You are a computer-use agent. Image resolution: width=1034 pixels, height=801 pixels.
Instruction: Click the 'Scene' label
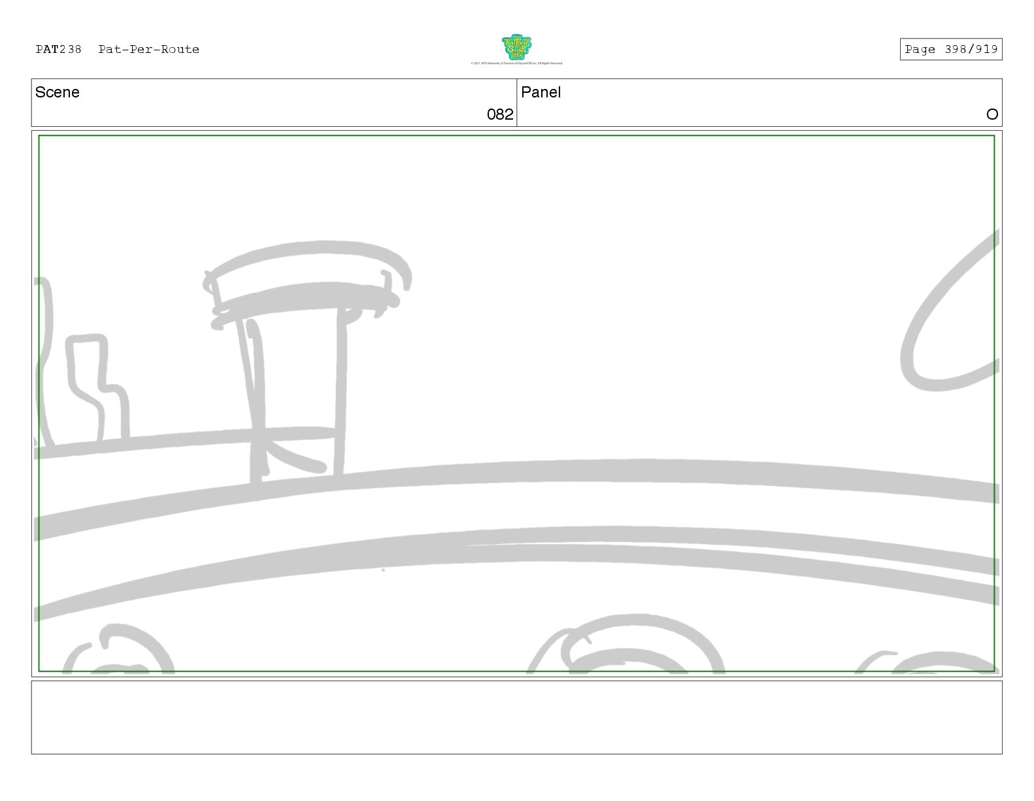(x=58, y=92)
